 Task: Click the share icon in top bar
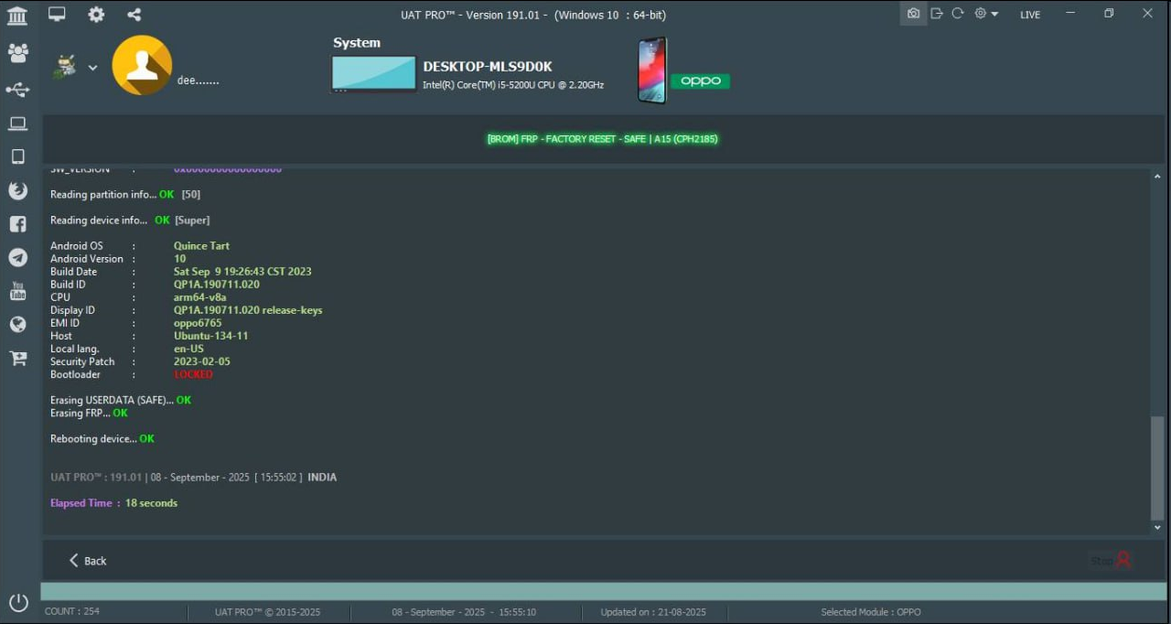134,15
